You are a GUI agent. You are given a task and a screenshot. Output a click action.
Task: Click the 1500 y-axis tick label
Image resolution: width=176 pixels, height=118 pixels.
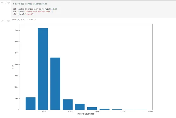click(16, 76)
